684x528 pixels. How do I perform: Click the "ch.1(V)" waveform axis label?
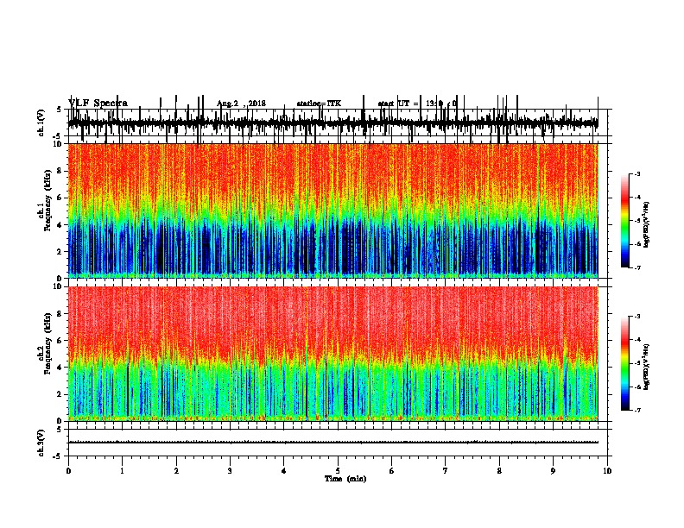[x=41, y=123]
